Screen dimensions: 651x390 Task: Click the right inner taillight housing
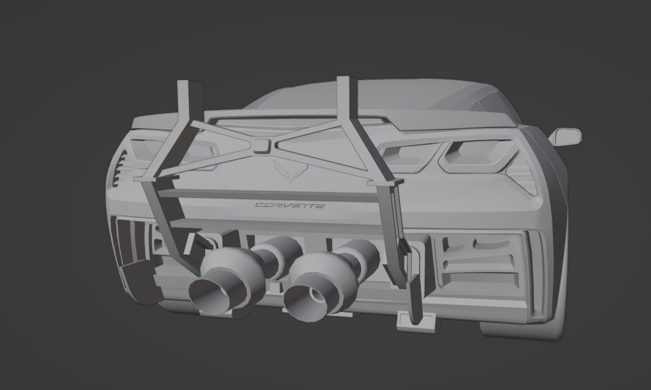tap(410, 157)
